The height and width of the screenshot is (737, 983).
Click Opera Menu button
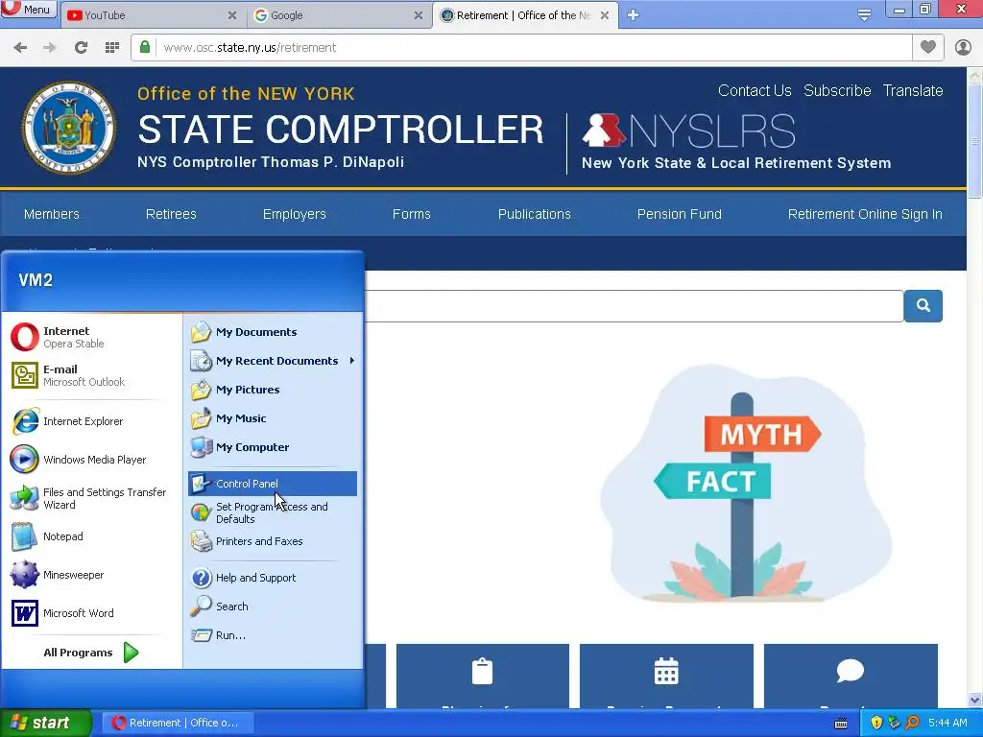pyautogui.click(x=29, y=10)
